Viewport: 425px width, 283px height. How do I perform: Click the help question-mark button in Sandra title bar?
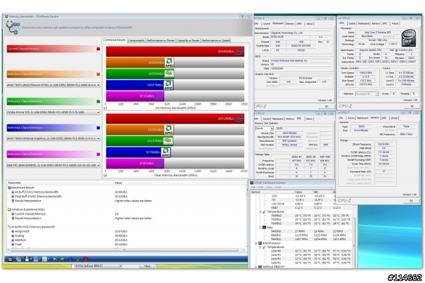tap(242, 17)
